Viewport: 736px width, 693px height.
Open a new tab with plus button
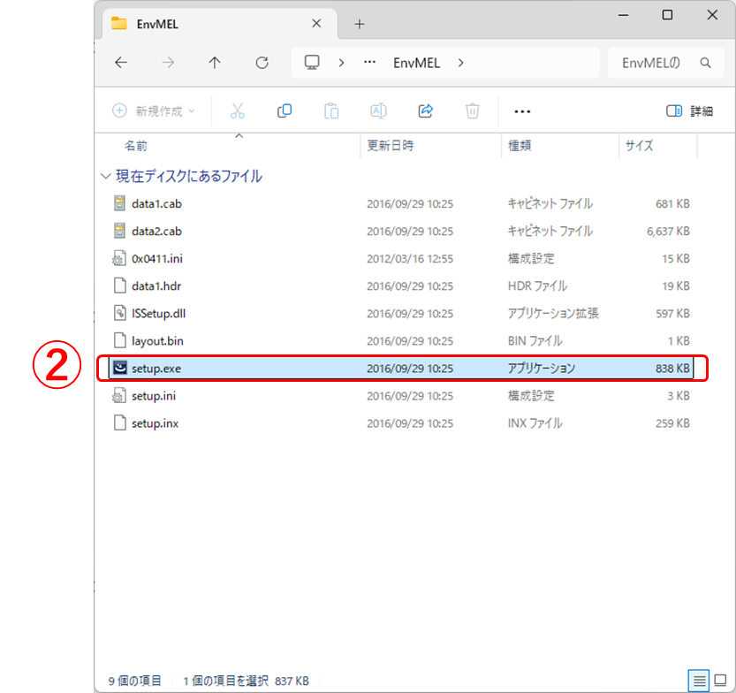359,24
